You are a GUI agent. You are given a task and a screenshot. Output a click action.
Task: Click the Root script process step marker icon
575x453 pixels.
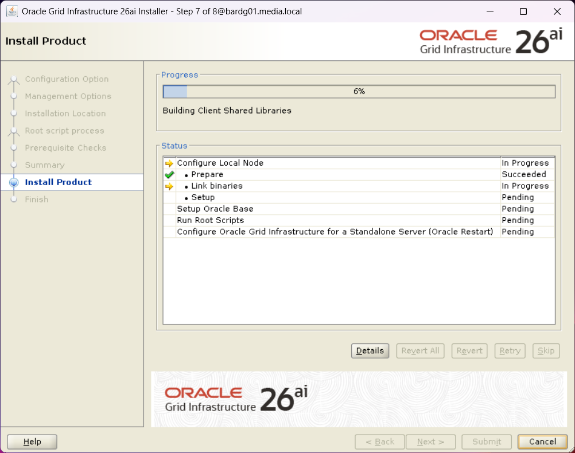click(14, 131)
